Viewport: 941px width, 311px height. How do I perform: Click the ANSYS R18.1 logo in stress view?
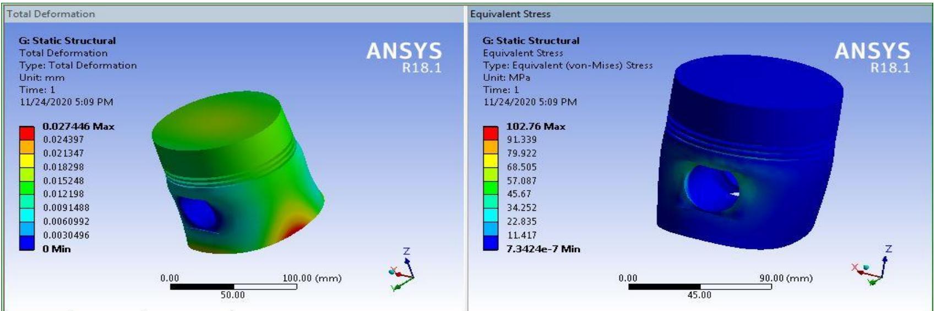click(x=872, y=57)
